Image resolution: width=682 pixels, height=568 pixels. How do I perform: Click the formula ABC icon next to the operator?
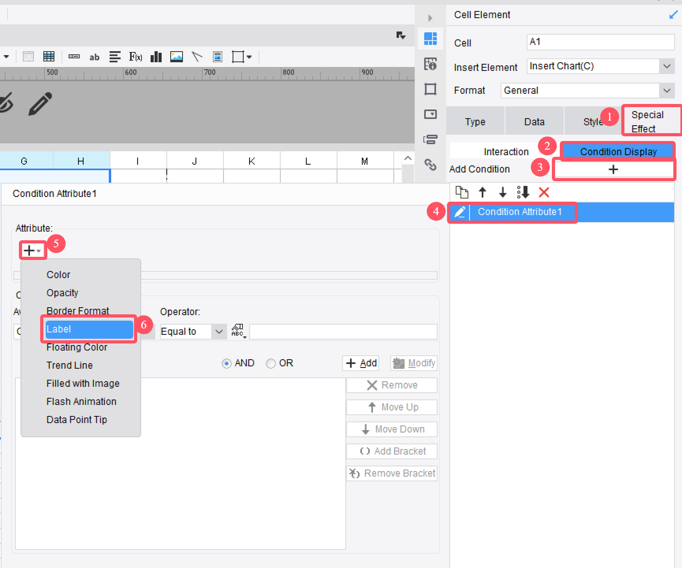pyautogui.click(x=239, y=331)
